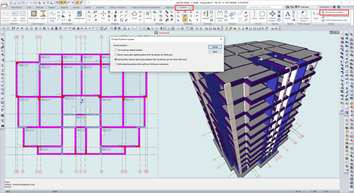Open the Raporlar ribbon tab
354x193 pixels.
[170, 7]
